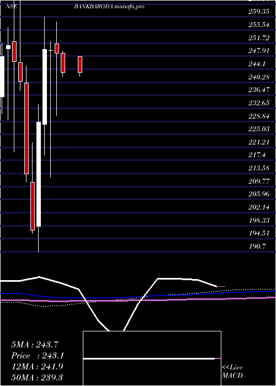Click the 228.84 price axis label
This screenshot has width=276, height=386.
(259, 116)
